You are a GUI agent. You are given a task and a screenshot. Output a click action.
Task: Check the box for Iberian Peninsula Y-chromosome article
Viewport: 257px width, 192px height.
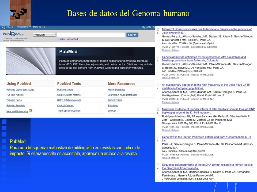point(158,137)
